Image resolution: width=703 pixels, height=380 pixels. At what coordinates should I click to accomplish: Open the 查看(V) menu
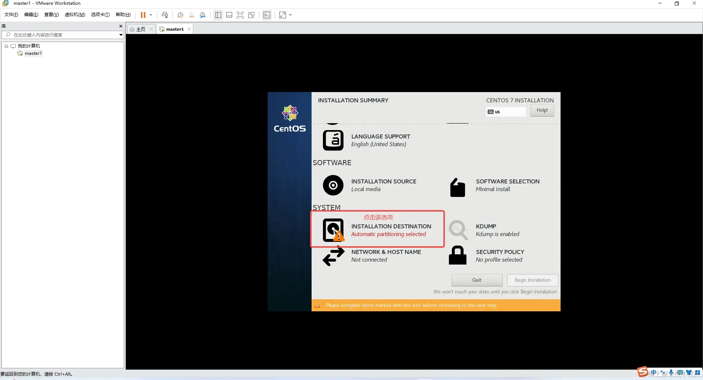click(51, 15)
